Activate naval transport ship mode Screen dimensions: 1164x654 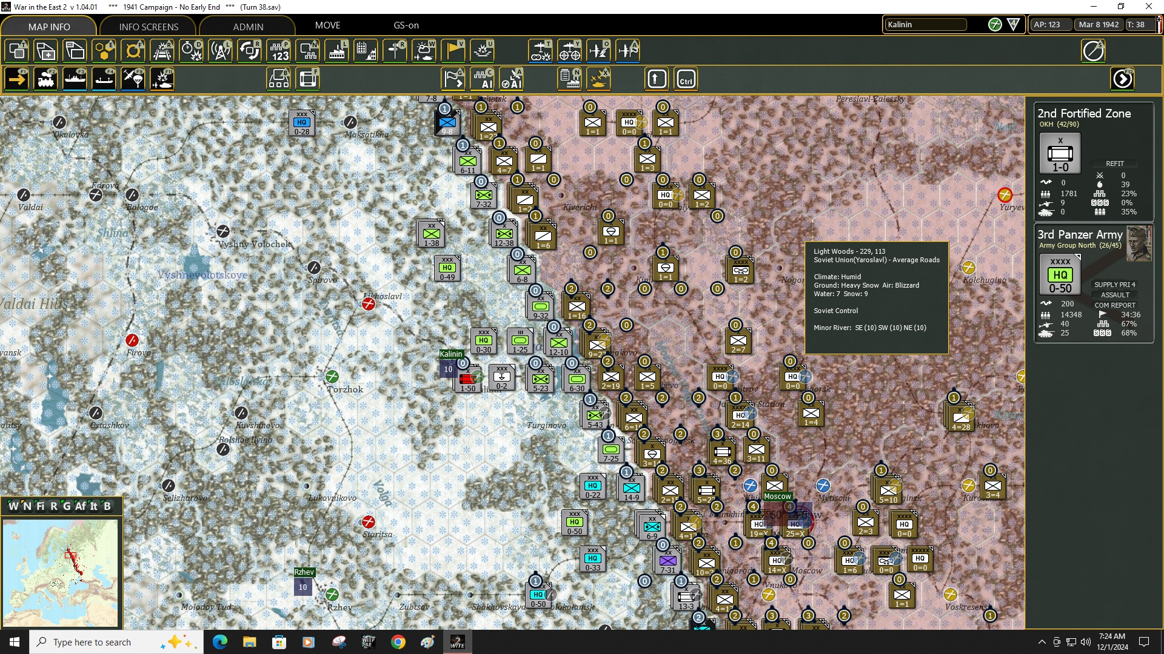pyautogui.click(x=75, y=79)
